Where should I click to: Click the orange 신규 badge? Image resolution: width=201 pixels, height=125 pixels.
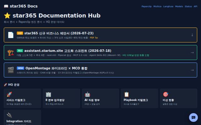point(20,33)
